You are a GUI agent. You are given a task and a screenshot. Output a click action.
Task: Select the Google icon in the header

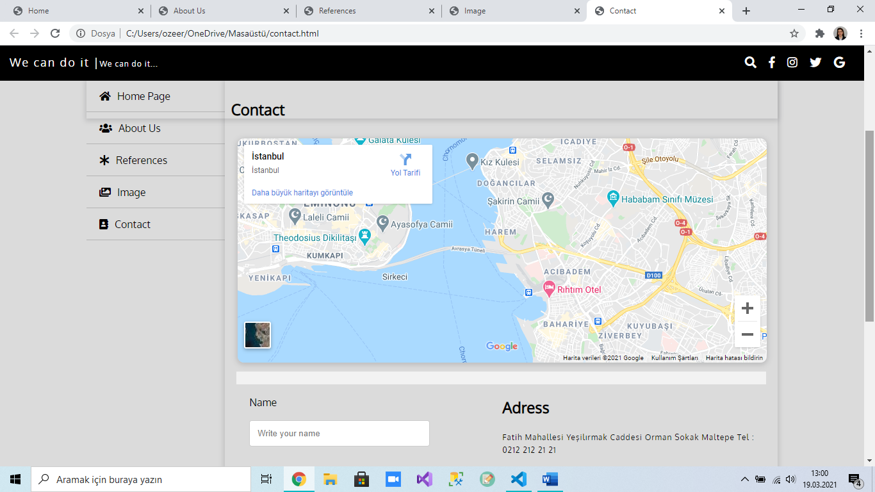pos(839,62)
